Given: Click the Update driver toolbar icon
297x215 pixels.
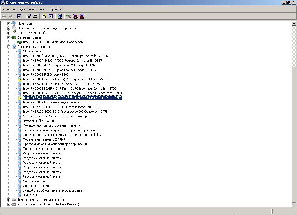Looking at the screenshot, I should tap(69, 16).
